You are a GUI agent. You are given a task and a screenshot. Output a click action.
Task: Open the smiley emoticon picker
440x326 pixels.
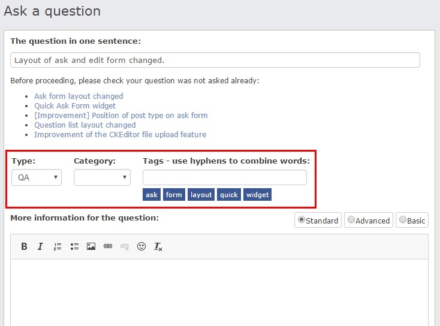pos(141,246)
